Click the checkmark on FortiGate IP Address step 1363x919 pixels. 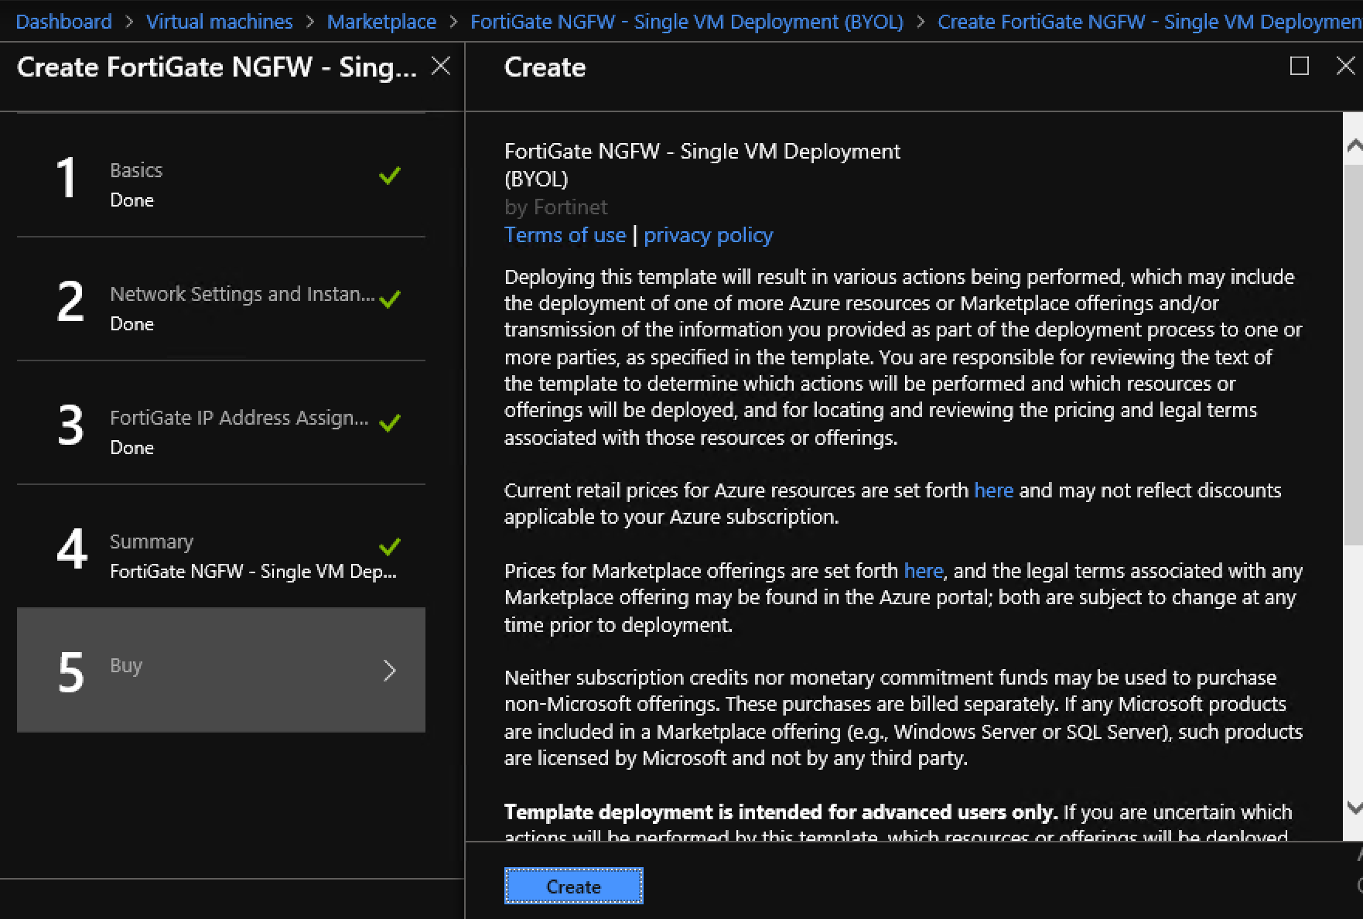(389, 422)
